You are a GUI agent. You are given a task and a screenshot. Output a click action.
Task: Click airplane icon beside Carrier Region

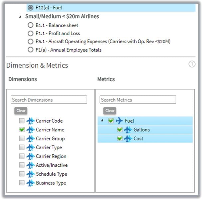point(31,156)
